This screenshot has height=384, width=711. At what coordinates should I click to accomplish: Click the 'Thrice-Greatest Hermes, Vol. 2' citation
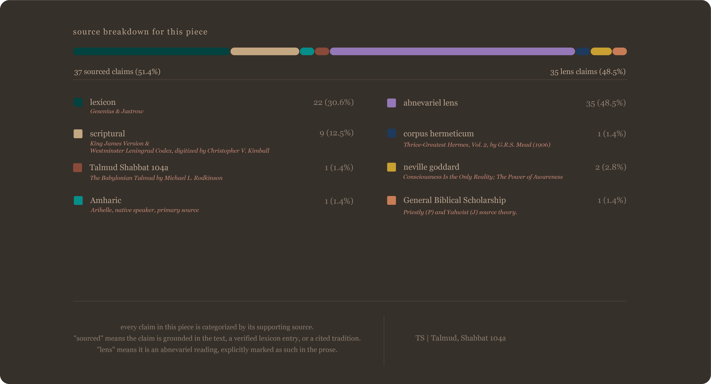tap(477, 145)
